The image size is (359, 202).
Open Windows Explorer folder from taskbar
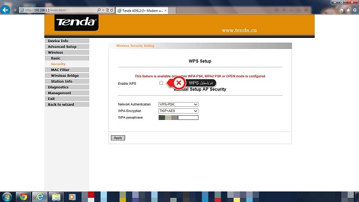(x=56, y=197)
